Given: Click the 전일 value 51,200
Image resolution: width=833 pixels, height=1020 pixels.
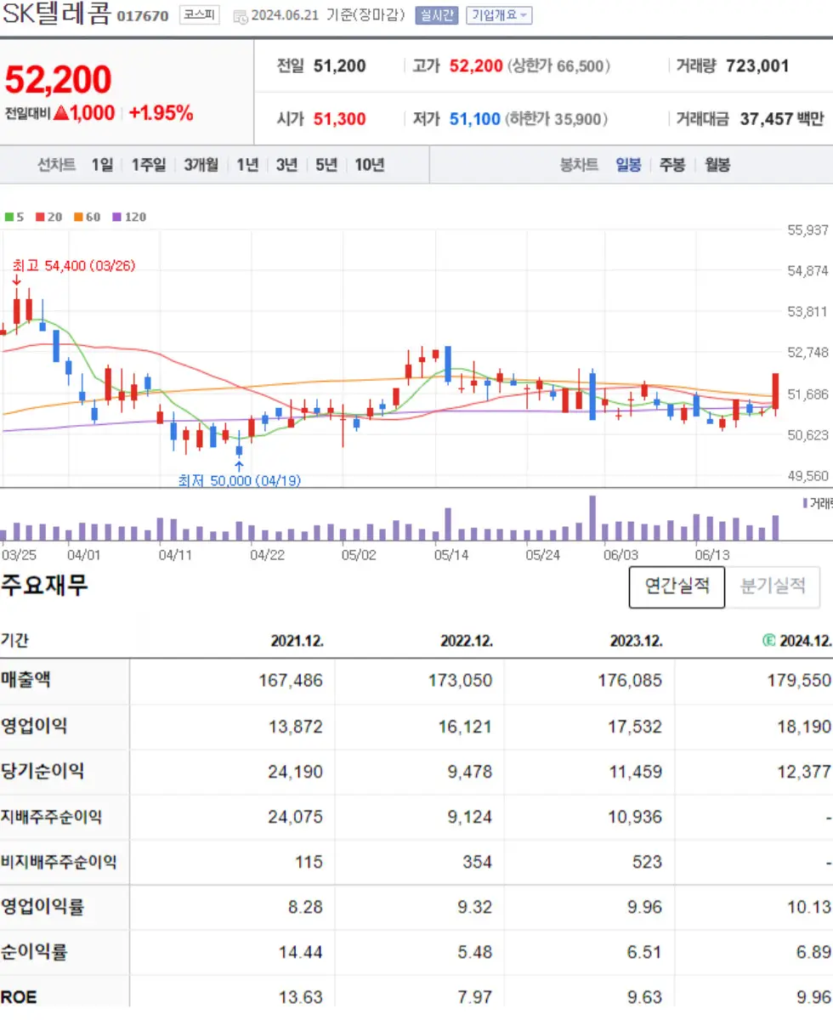Looking at the screenshot, I should pyautogui.click(x=340, y=65).
